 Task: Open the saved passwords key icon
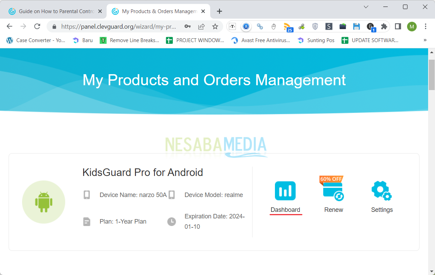pyautogui.click(x=187, y=27)
